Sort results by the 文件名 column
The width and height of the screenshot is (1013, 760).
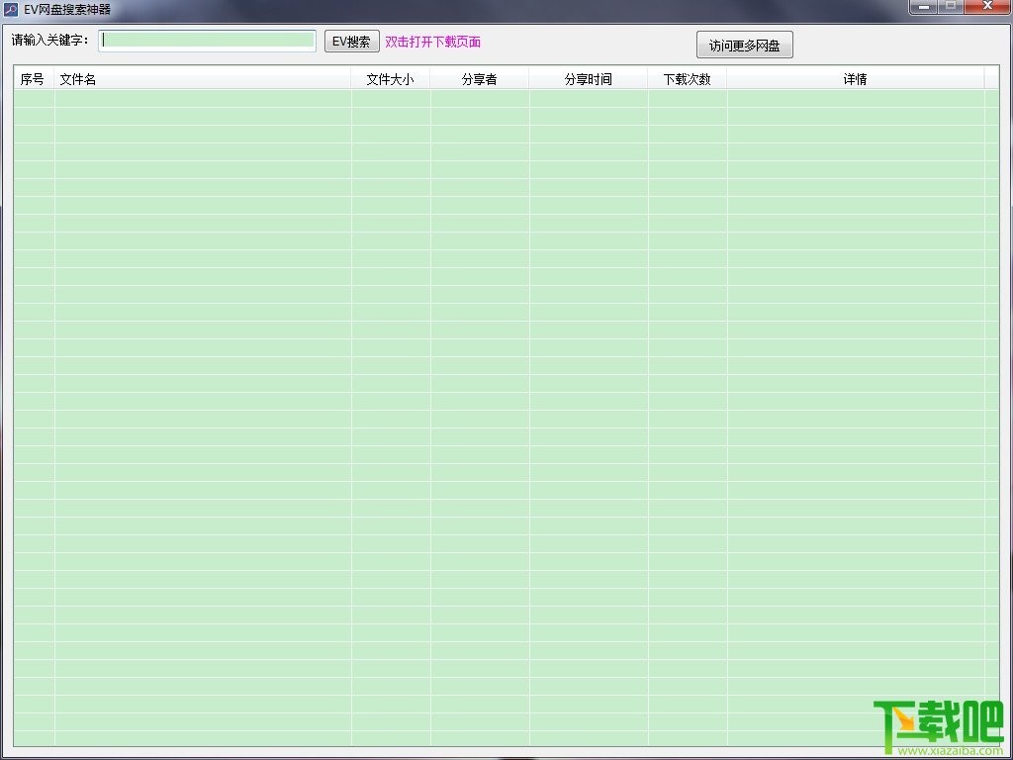point(77,78)
